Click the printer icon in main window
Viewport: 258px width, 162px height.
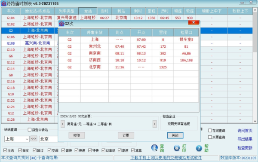tap(177, 148)
